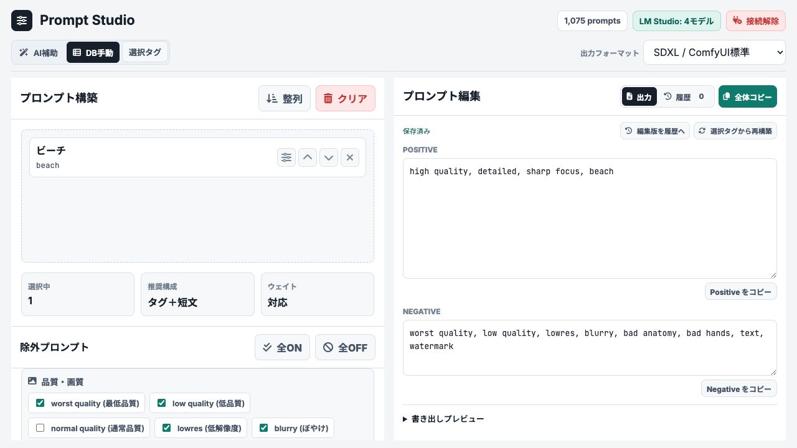Click Positive をコピー button
797x448 pixels.
[740, 292]
